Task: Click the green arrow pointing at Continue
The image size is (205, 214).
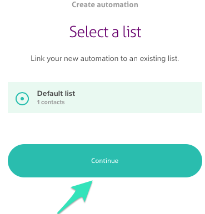Action: (x=75, y=197)
